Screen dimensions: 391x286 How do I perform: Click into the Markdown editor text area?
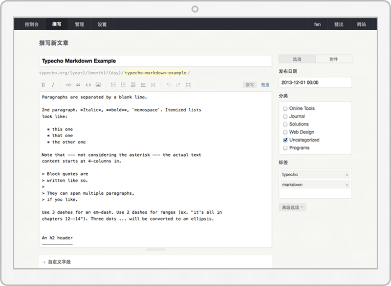pyautogui.click(x=155, y=169)
